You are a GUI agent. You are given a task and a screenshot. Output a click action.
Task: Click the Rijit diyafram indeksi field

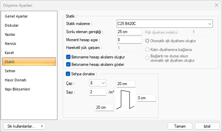click(x=202, y=32)
